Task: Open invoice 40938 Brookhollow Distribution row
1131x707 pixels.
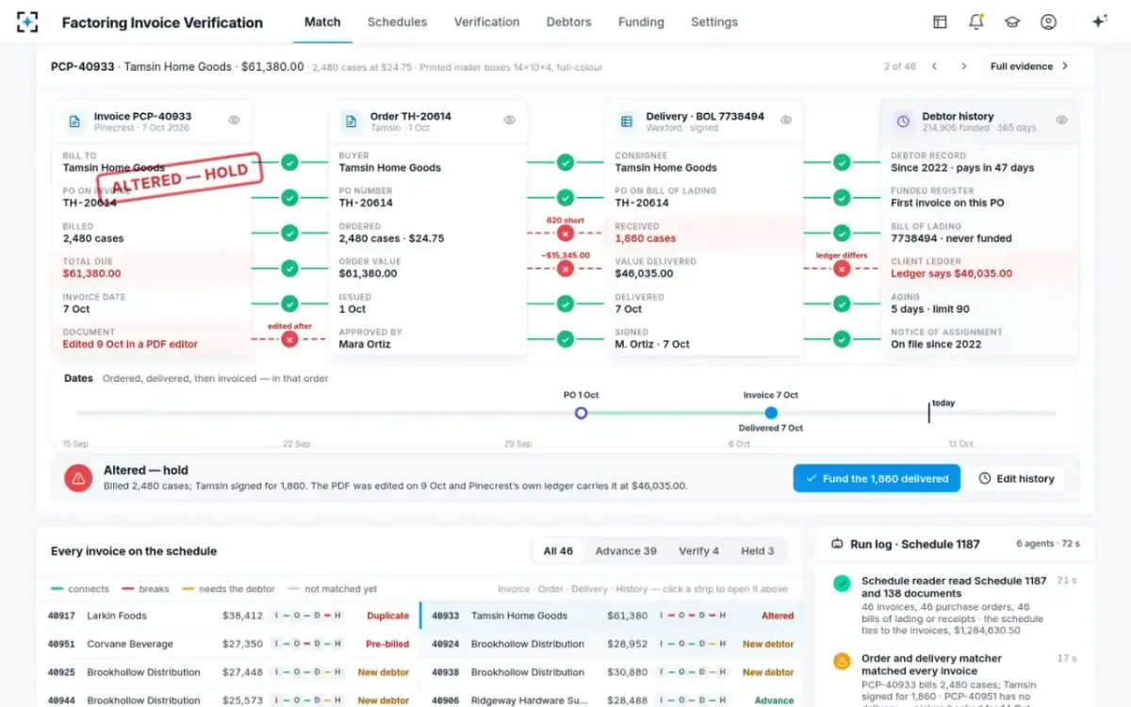Action: (612, 672)
